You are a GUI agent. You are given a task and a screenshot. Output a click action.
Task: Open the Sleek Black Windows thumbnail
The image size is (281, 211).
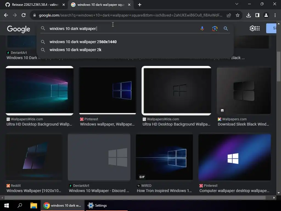[x=244, y=91]
